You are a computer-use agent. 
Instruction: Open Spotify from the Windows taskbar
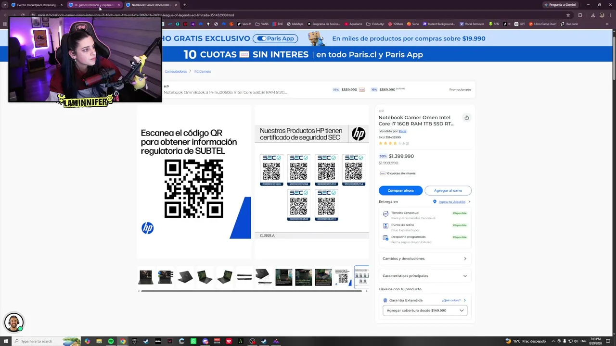(x=111, y=341)
